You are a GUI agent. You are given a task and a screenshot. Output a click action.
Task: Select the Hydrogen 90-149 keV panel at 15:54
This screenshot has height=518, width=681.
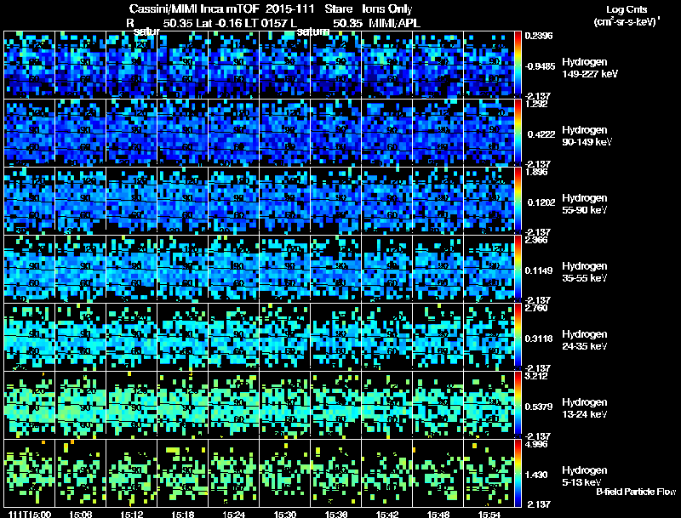489,133
